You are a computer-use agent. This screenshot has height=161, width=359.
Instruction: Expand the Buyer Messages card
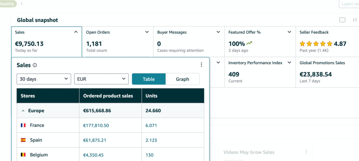coord(218,32)
